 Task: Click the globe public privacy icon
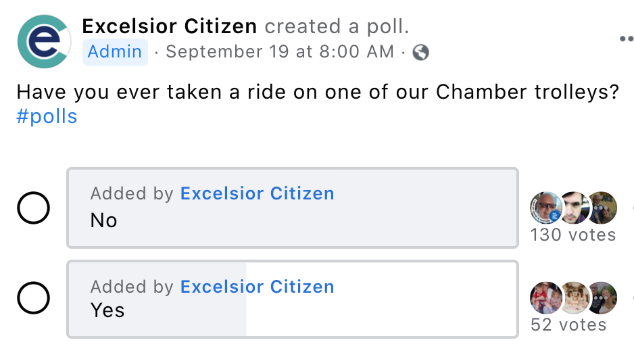click(420, 52)
